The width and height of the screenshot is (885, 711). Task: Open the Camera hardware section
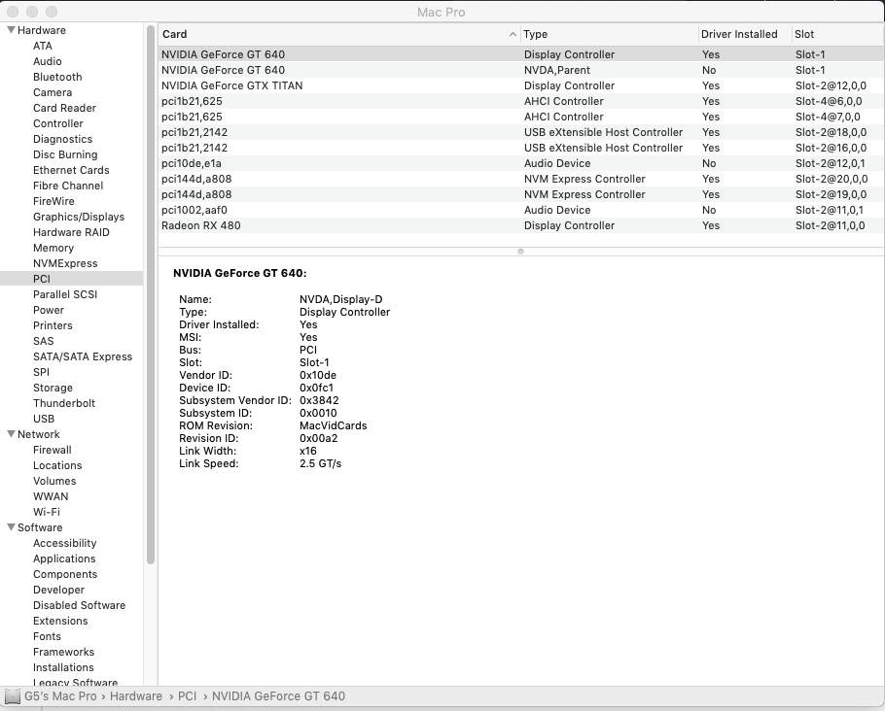click(53, 92)
